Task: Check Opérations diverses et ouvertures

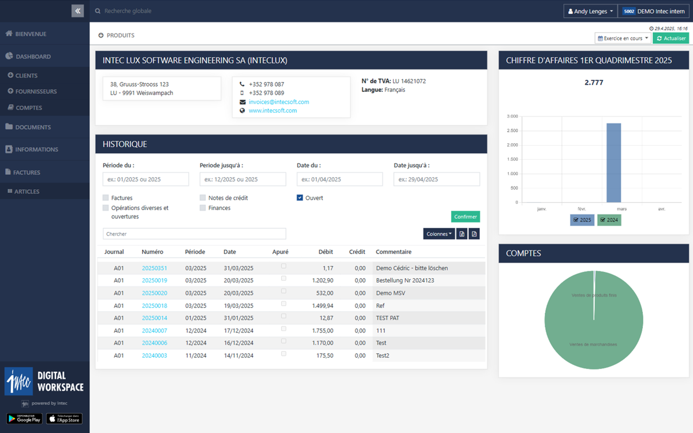Action: pos(106,208)
